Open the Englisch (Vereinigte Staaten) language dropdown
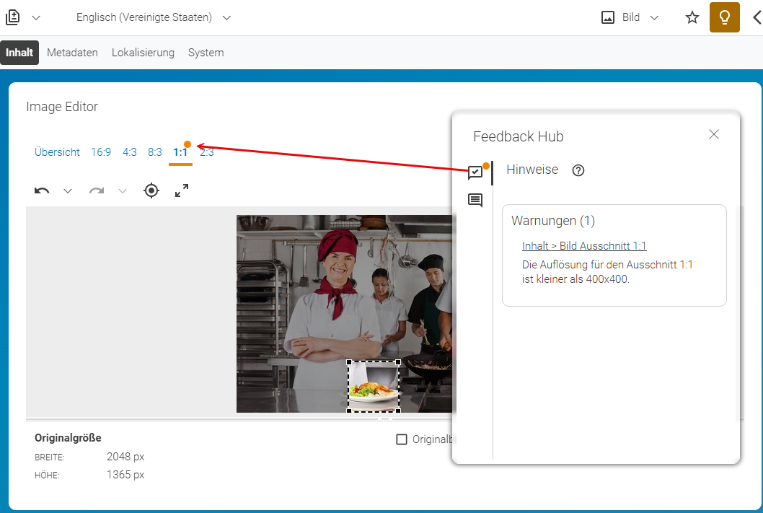 [154, 17]
